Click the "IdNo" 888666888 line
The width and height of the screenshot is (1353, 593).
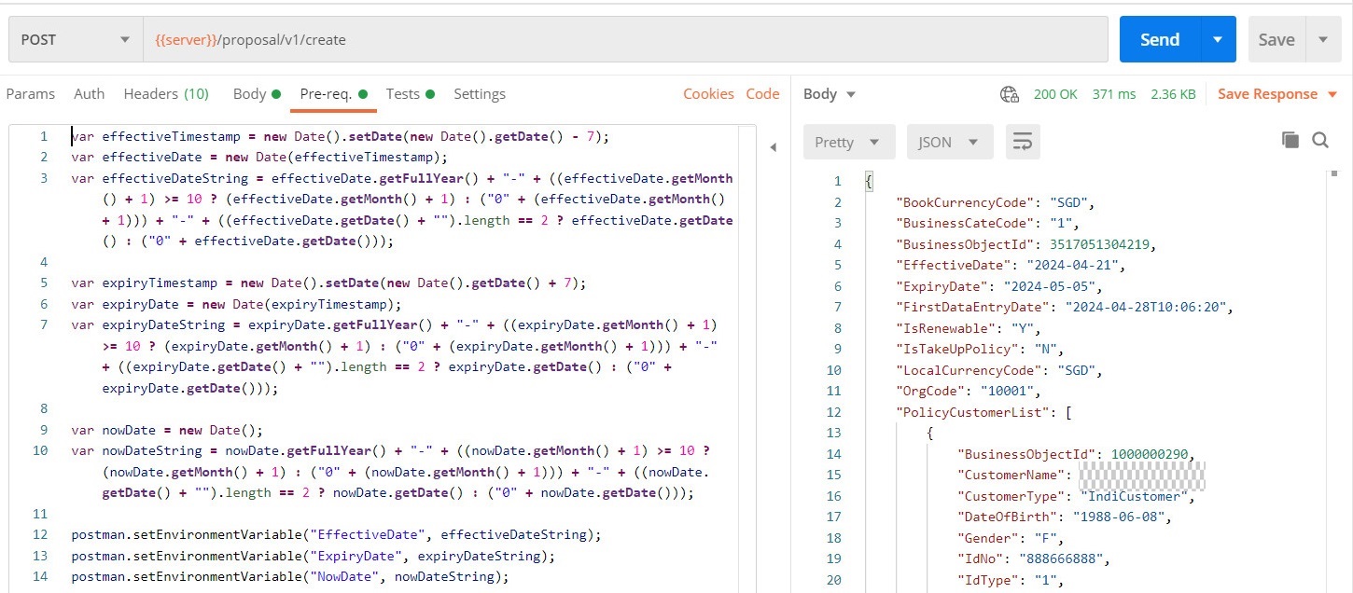coord(1034,559)
